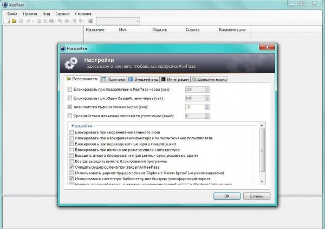Decrease the clipboard auto-clear seconds value
This screenshot has width=325, height=229.
pos(207,109)
